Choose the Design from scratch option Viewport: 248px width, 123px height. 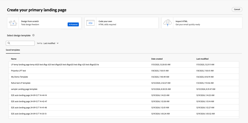click(44, 23)
